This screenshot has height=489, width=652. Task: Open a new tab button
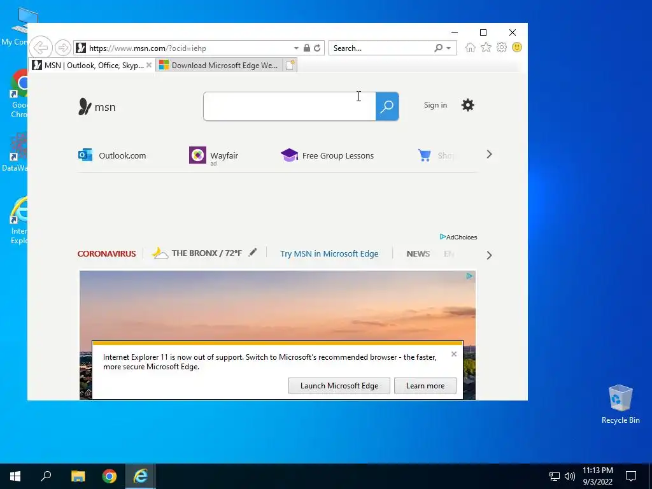[290, 65]
